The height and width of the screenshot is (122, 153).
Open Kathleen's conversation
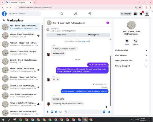(x=21, y=44)
